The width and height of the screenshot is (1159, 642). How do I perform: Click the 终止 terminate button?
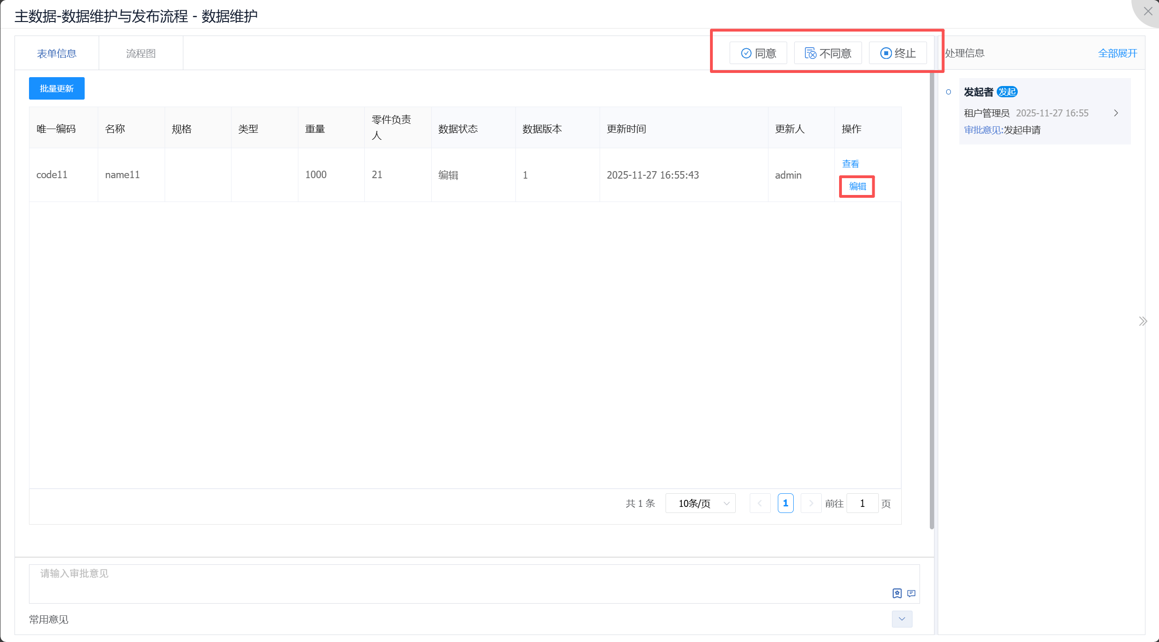tap(898, 53)
